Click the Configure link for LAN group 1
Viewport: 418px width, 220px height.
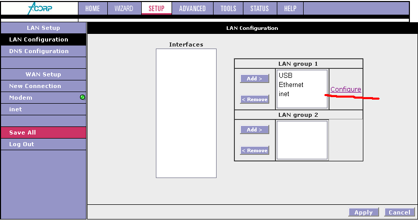tap(346, 90)
